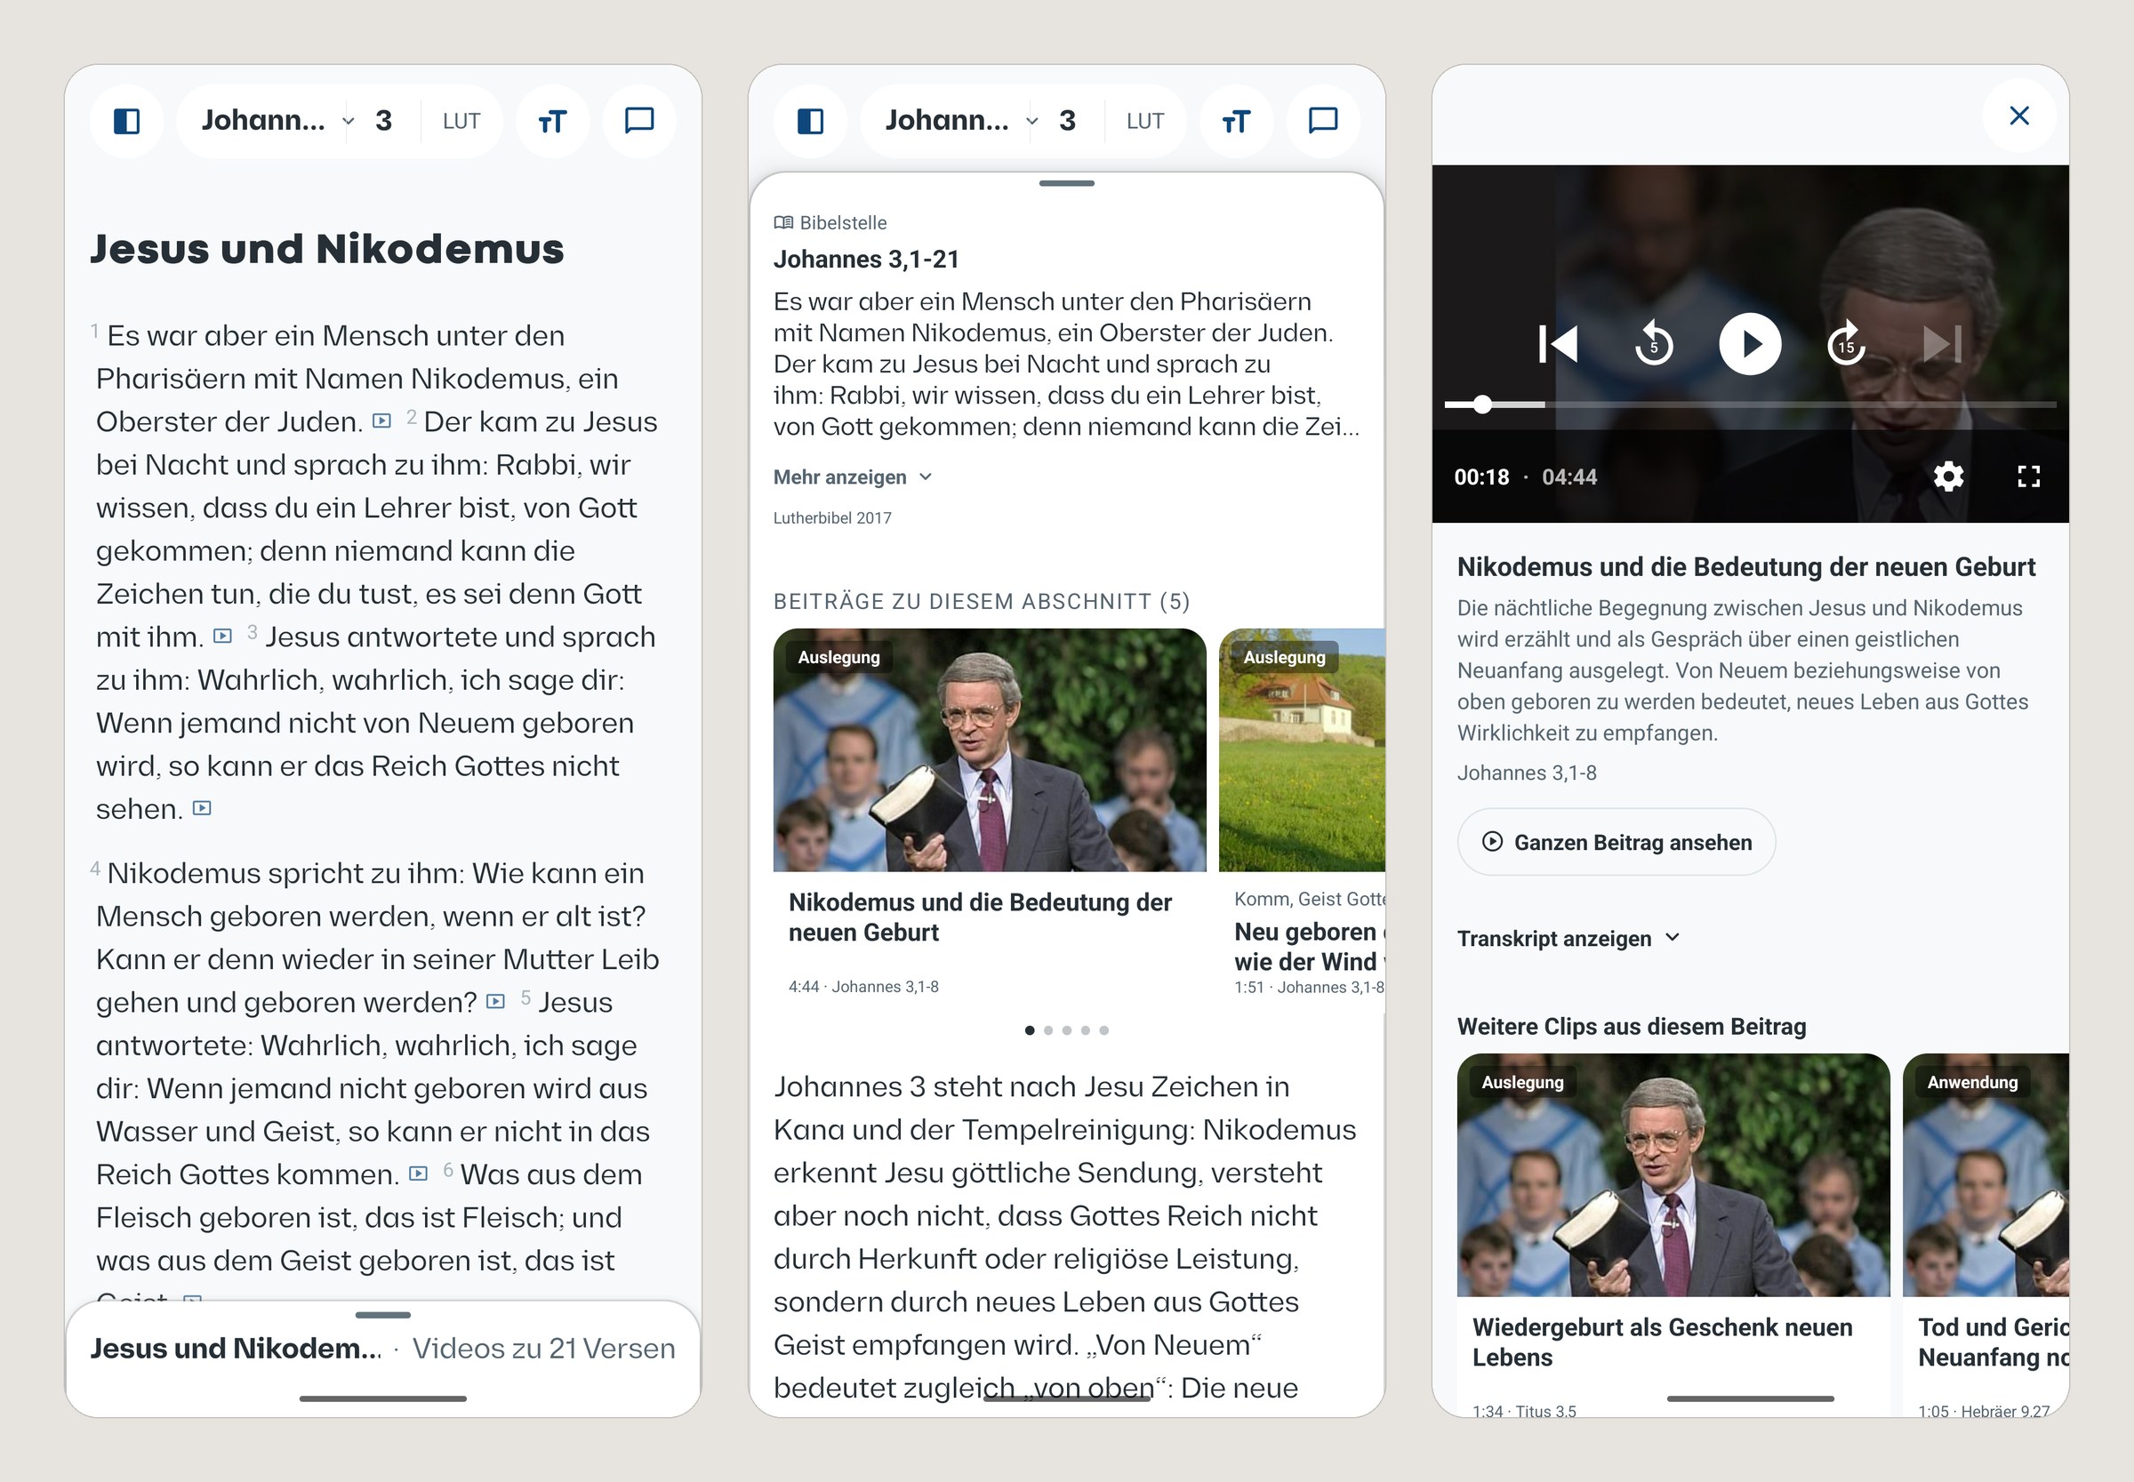The height and width of the screenshot is (1482, 2134).
Task: Skip to previous clip in video player
Action: coord(1558,345)
